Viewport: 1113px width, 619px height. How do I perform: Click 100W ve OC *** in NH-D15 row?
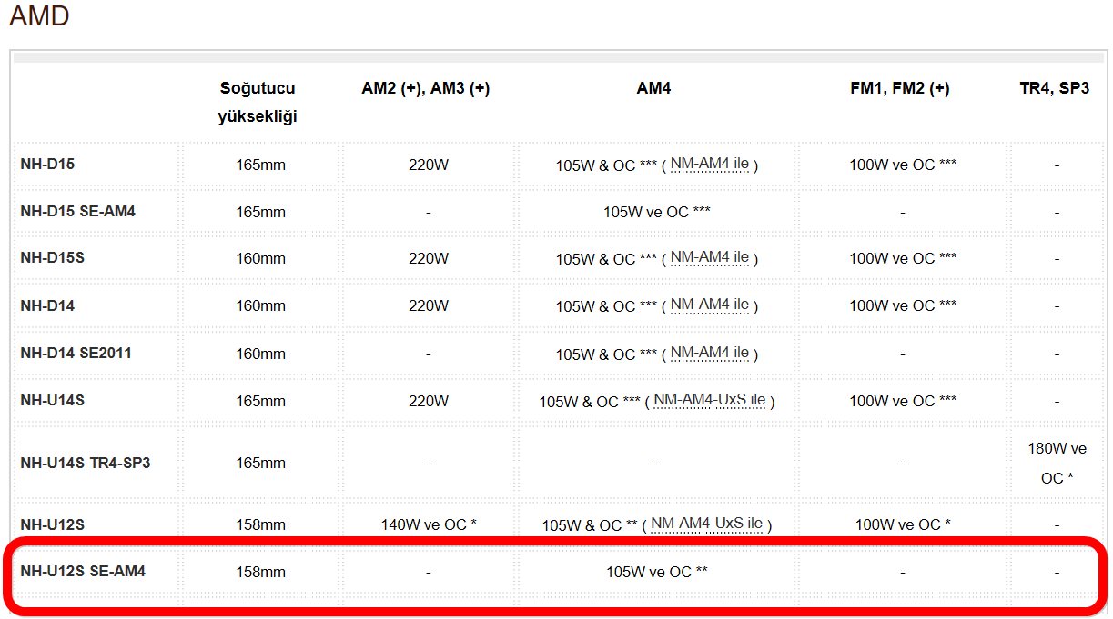coord(903,165)
